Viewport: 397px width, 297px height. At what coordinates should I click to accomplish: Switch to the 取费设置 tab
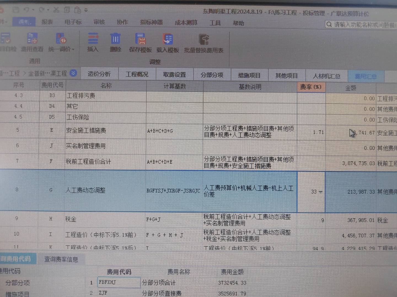[175, 75]
